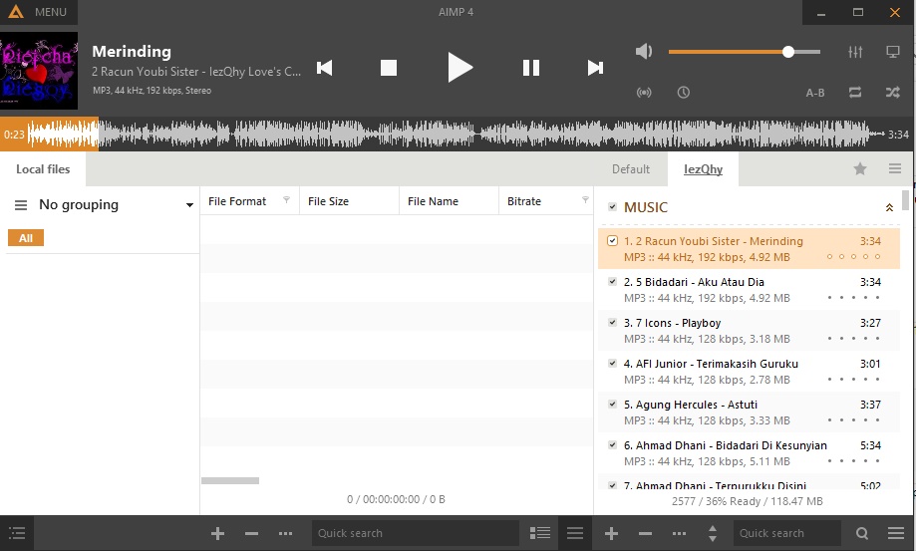Click the playlist vertical scrollbar
Viewport: 916px width, 551px height.
(905, 199)
